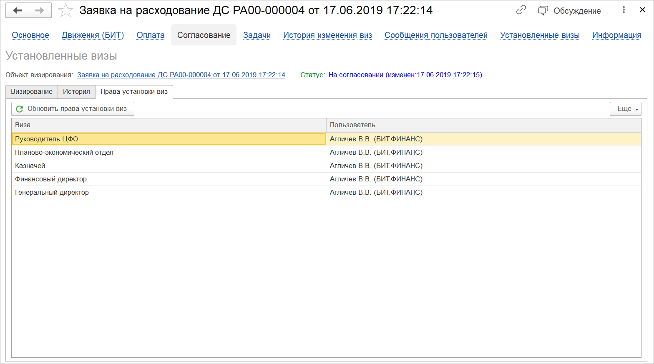
Task: Open the Движения (БИТ) section
Action: (x=93, y=35)
